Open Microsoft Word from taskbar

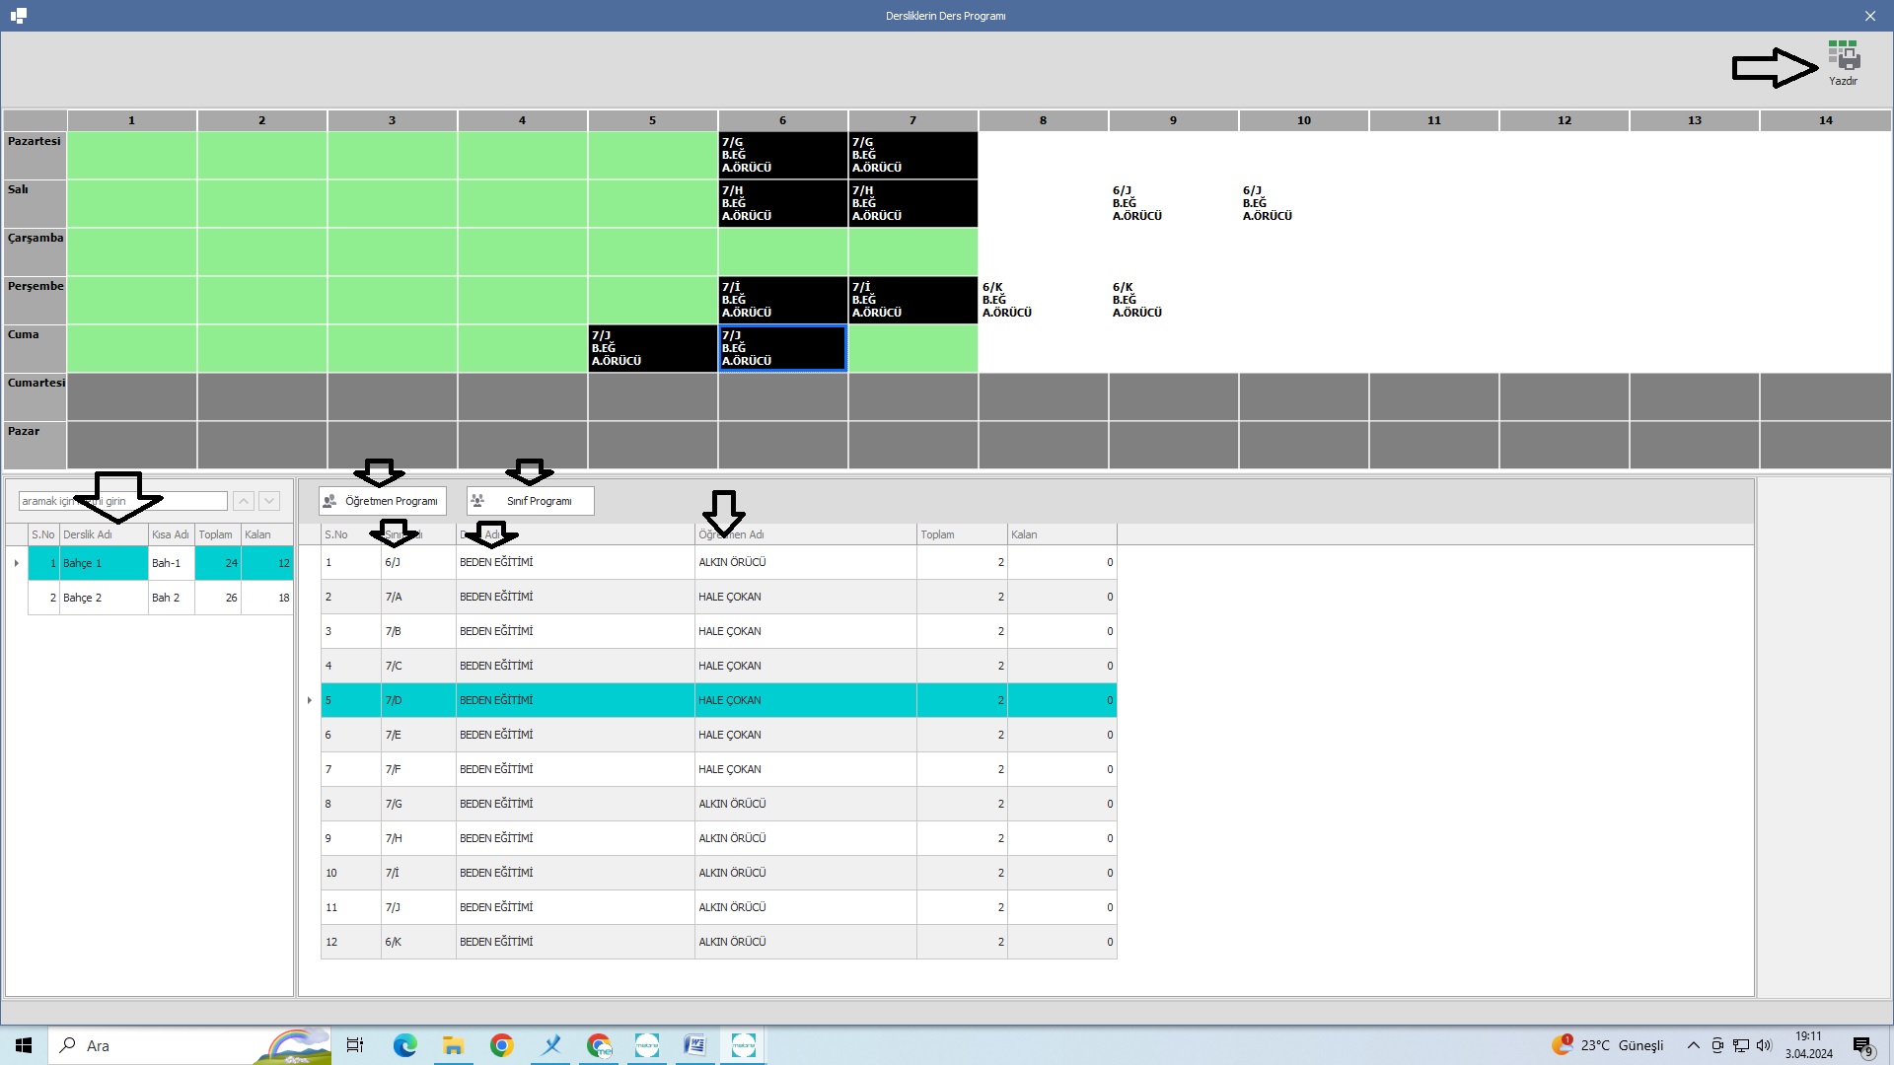coord(694,1045)
